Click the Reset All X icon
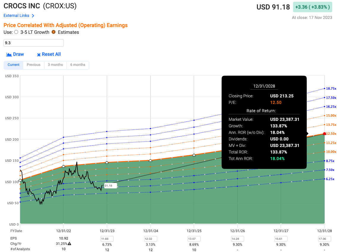The image size is (337, 252). coord(39,55)
